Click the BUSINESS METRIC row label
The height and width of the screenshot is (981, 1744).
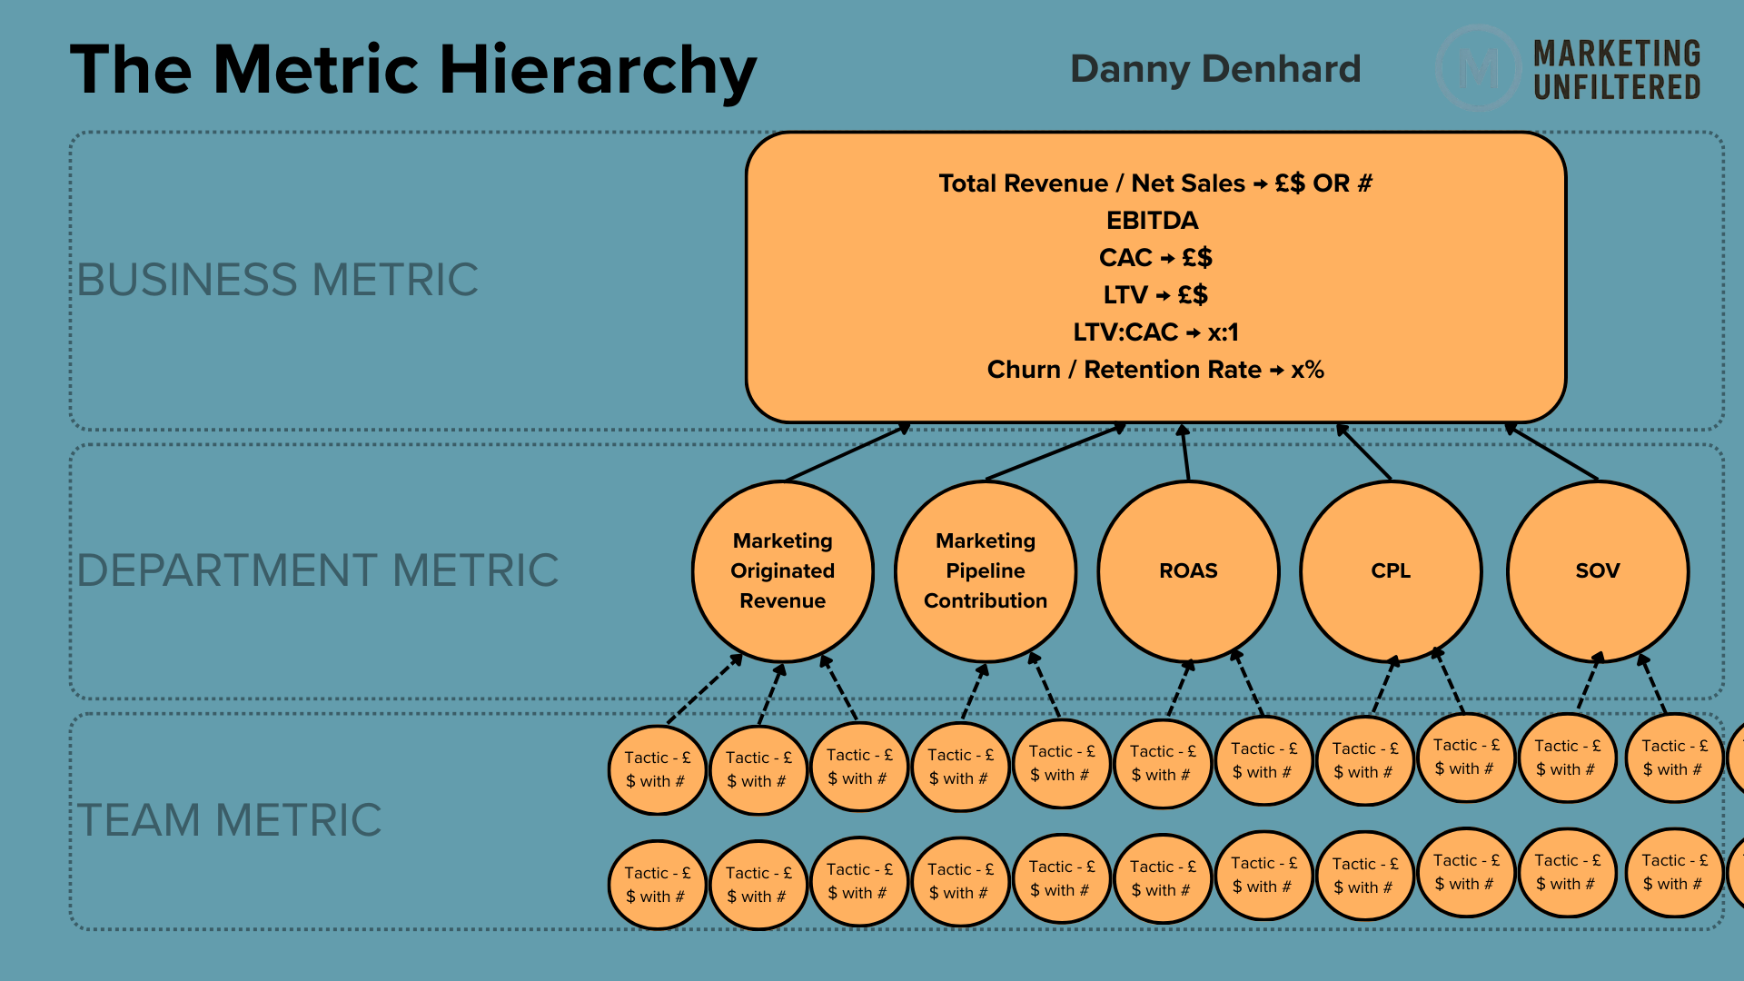pyautogui.click(x=277, y=280)
